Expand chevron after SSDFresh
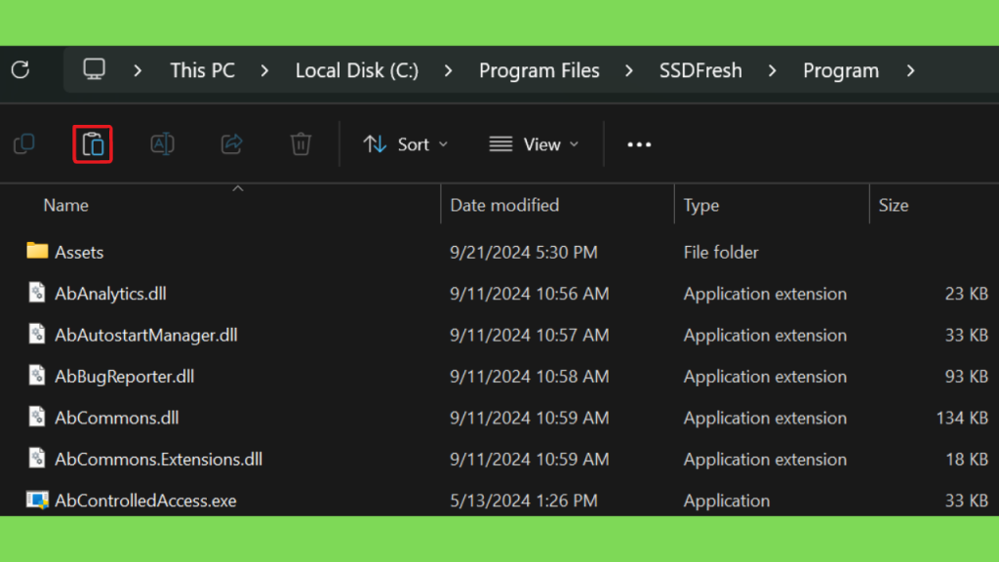 [x=773, y=70]
